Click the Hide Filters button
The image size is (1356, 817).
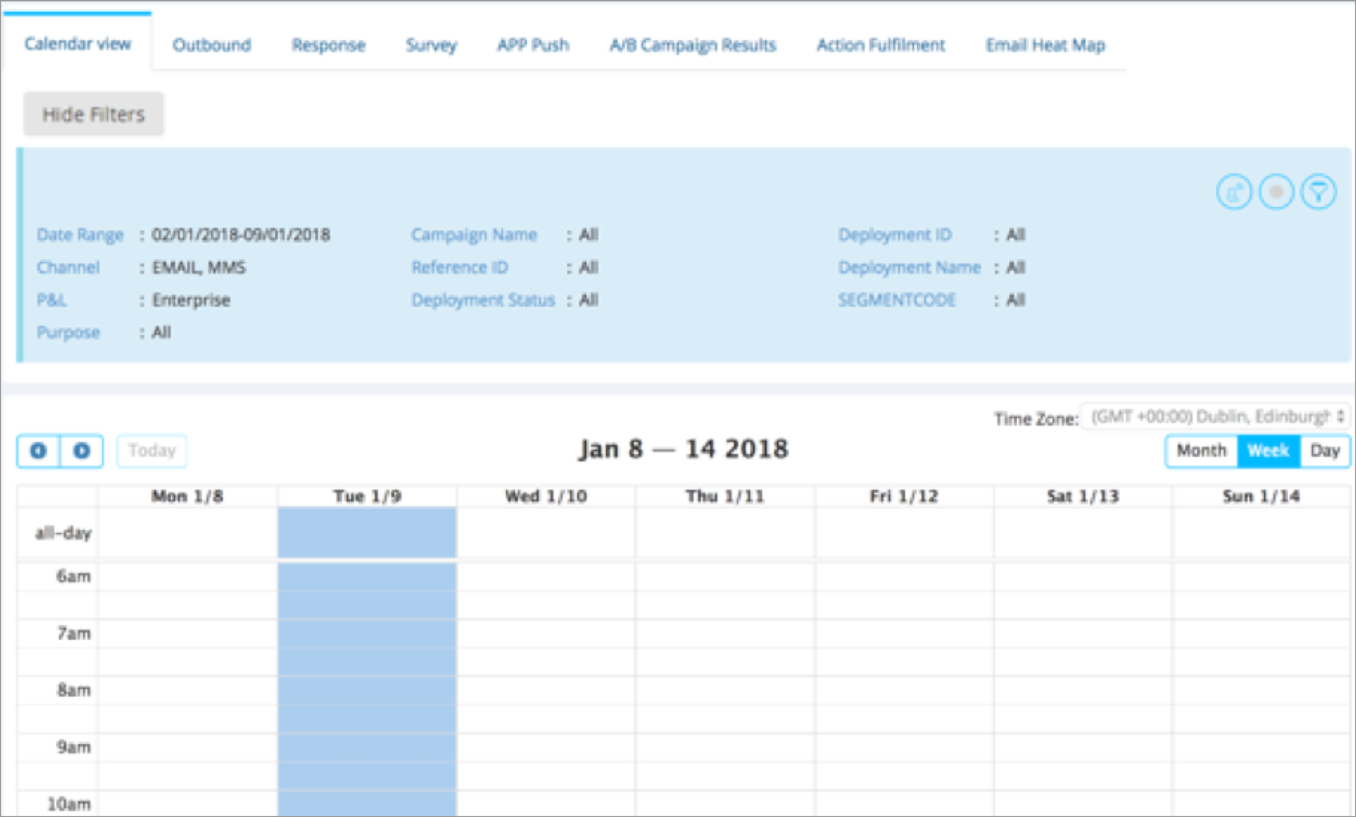pyautogui.click(x=94, y=114)
